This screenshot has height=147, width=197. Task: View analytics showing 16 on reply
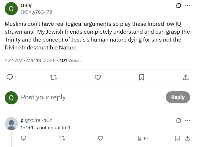(142, 138)
